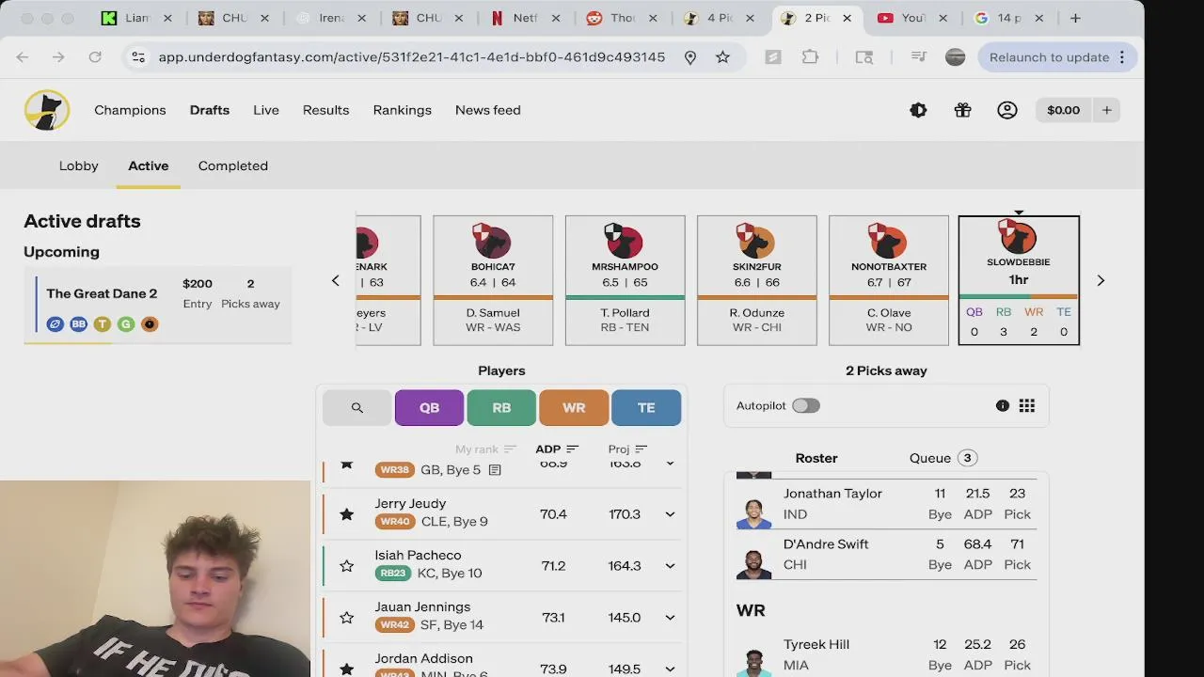The width and height of the screenshot is (1204, 677).
Task: Select the Active drafts tab
Action: pyautogui.click(x=149, y=165)
